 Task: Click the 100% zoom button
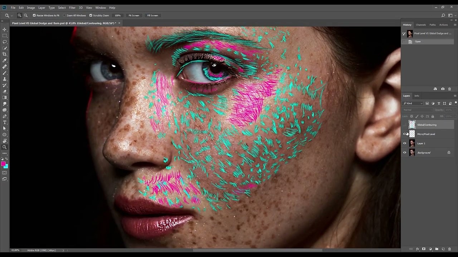coord(118,15)
